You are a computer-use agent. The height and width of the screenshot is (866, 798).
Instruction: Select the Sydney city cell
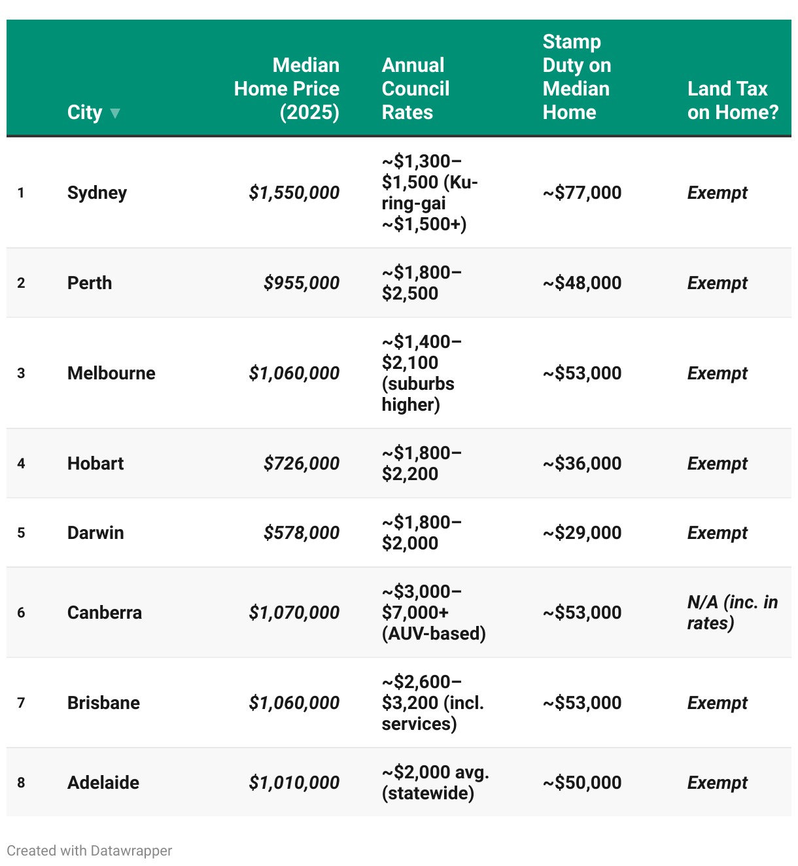97,192
